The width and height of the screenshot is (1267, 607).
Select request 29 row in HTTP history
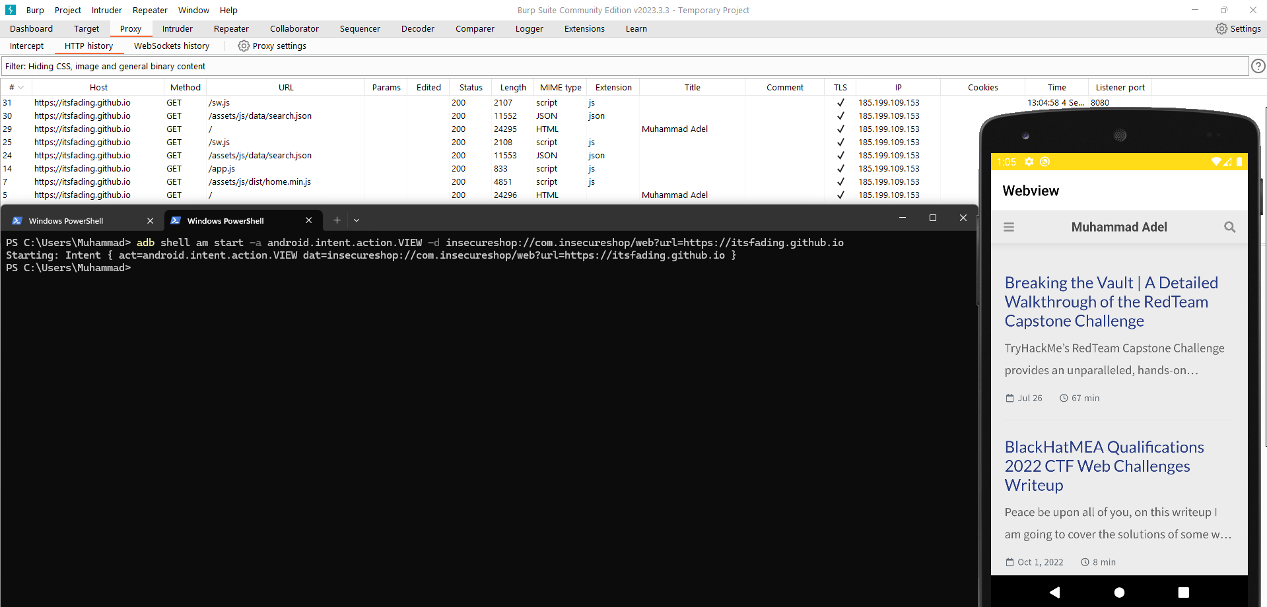(264, 129)
